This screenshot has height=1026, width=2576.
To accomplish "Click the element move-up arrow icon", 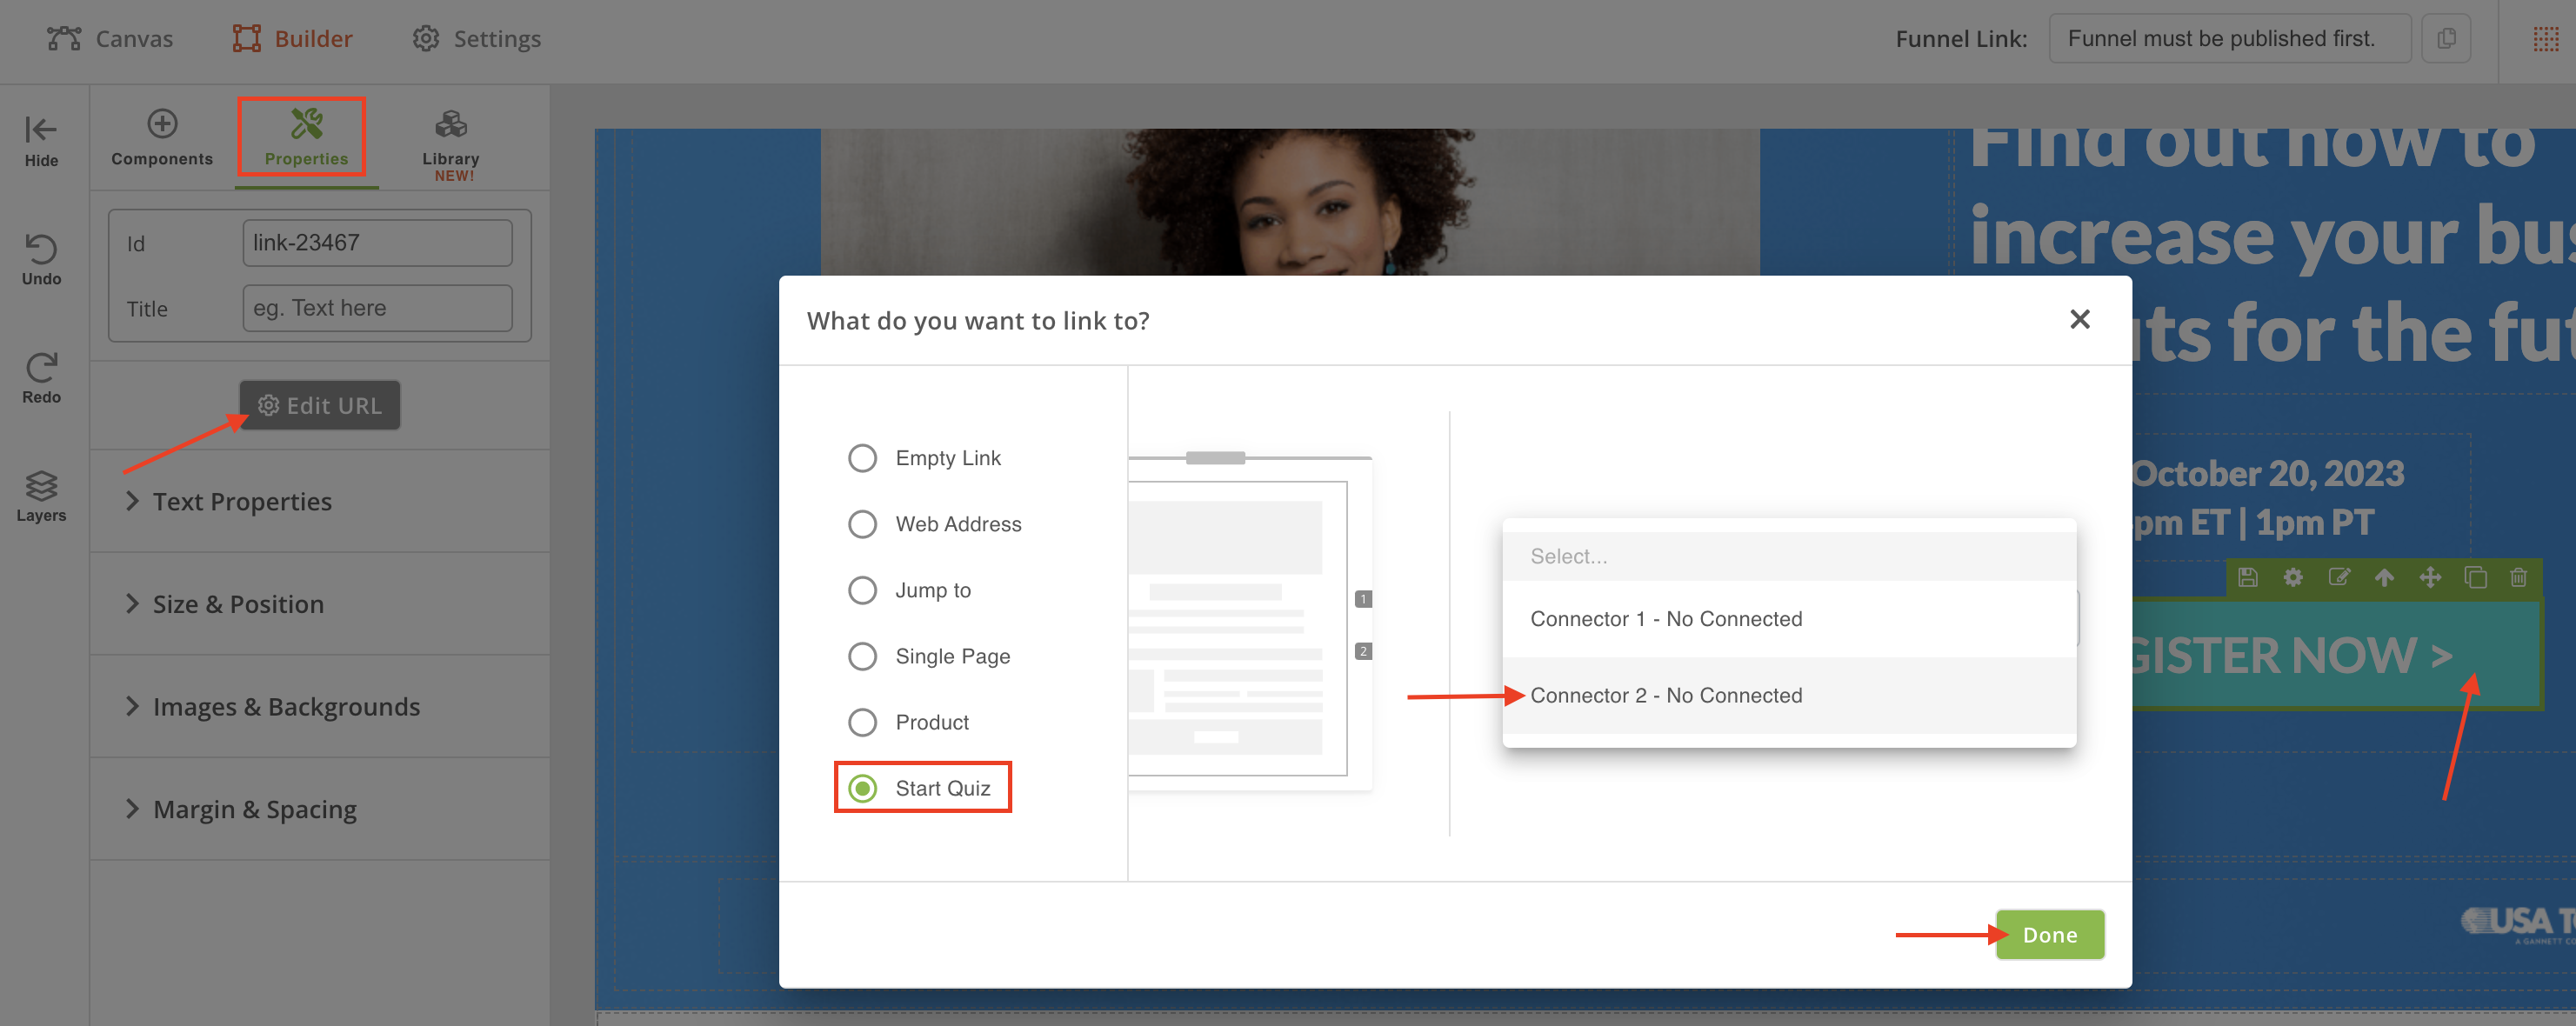I will (2384, 577).
